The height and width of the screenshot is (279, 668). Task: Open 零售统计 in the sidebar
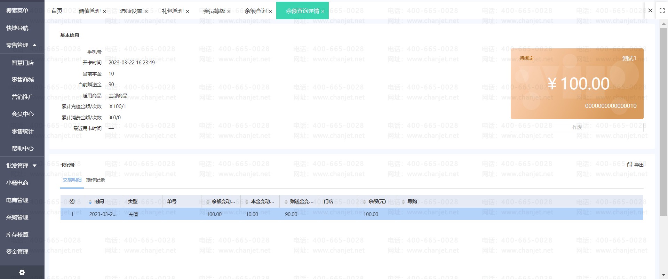(x=22, y=131)
